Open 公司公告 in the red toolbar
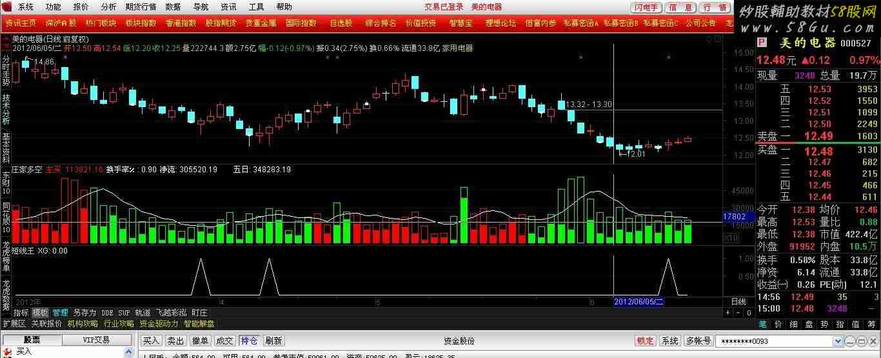This screenshot has width=881, height=358. point(700,23)
